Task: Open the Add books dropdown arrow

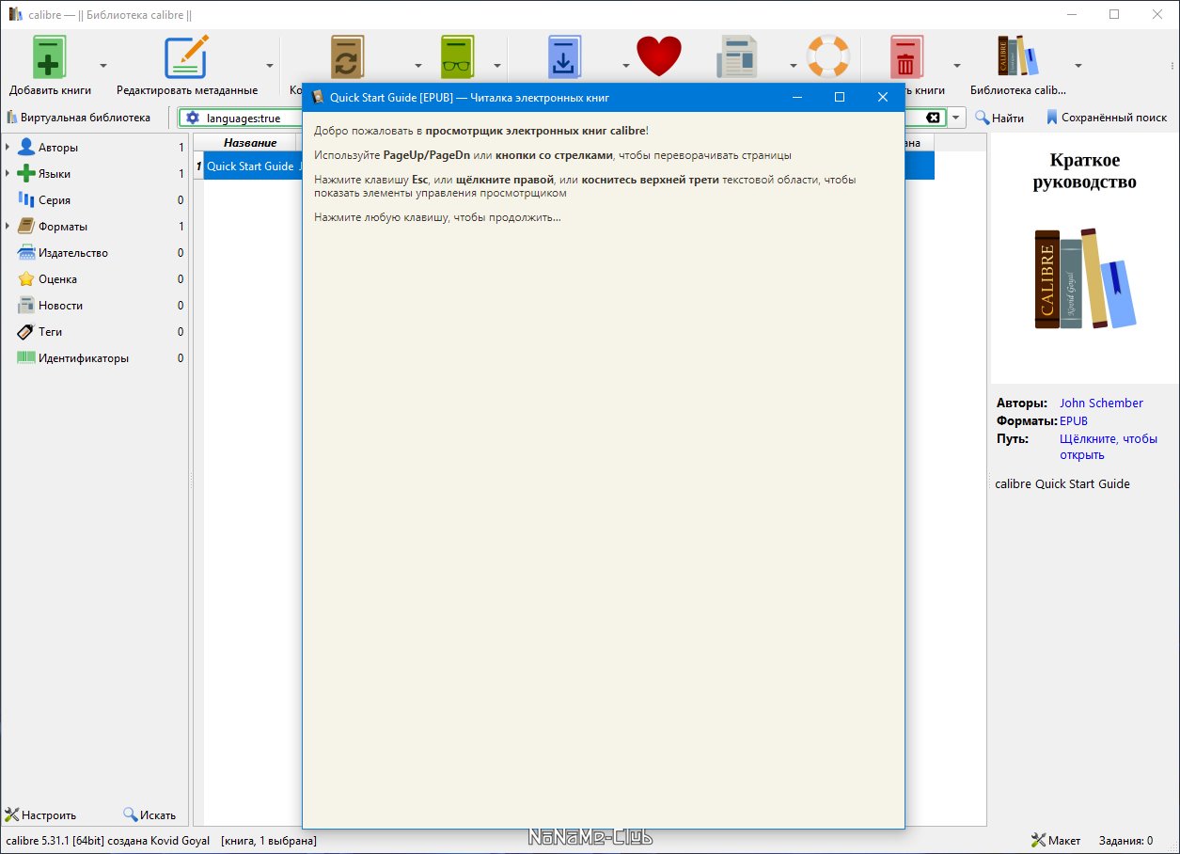Action: [x=103, y=66]
